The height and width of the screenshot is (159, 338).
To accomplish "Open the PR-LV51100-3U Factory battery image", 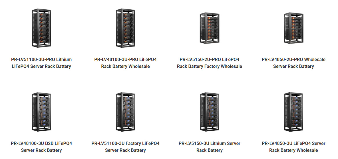I will (x=125, y=112).
